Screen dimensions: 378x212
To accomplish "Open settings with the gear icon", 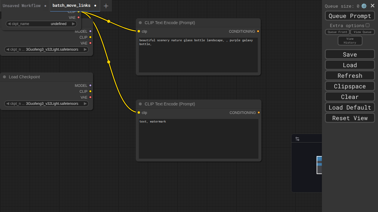I will click(x=364, y=6).
